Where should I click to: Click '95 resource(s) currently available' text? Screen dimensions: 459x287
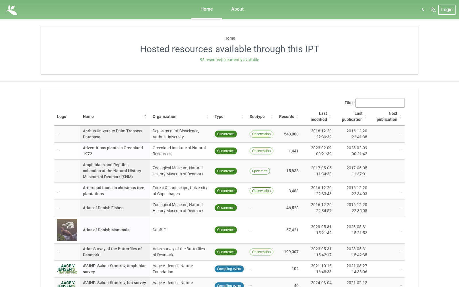pos(229,60)
